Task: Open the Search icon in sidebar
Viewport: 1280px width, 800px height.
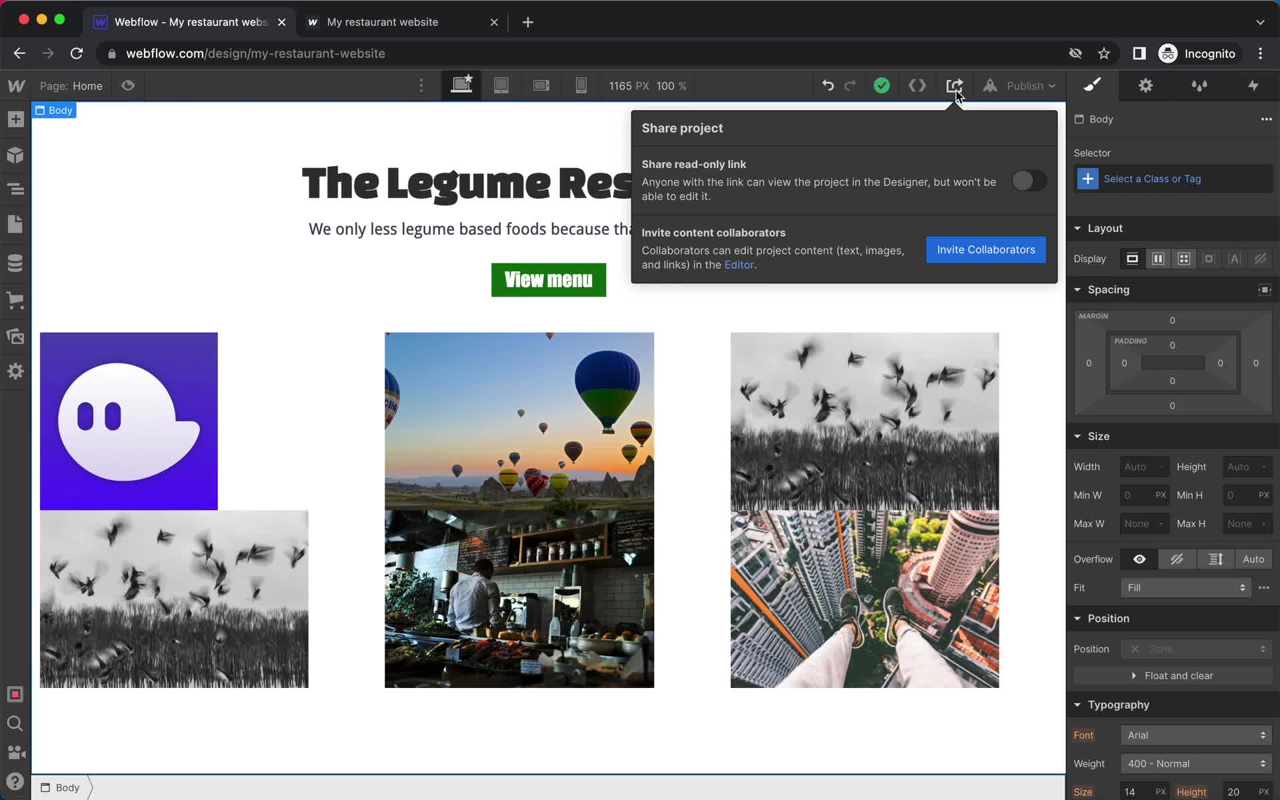Action: 15,723
